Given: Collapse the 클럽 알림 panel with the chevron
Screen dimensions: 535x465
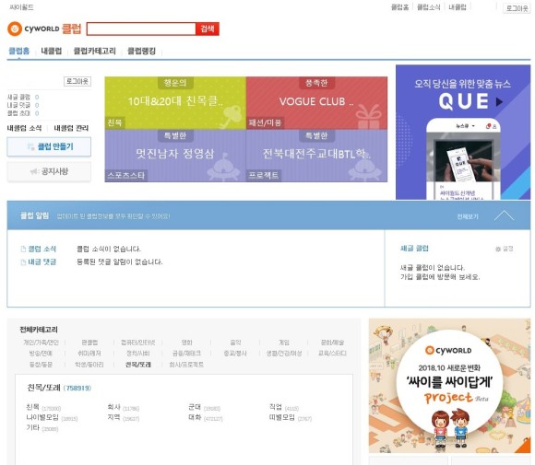Looking at the screenshot, I should [504, 215].
